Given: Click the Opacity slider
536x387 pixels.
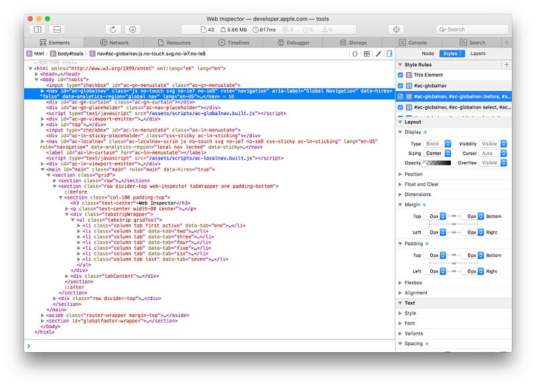Looking at the screenshot, I should point(435,163).
